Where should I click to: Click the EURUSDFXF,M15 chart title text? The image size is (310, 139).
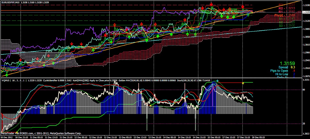point(10,2)
